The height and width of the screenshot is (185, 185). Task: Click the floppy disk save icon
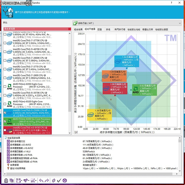tap(18, 181)
